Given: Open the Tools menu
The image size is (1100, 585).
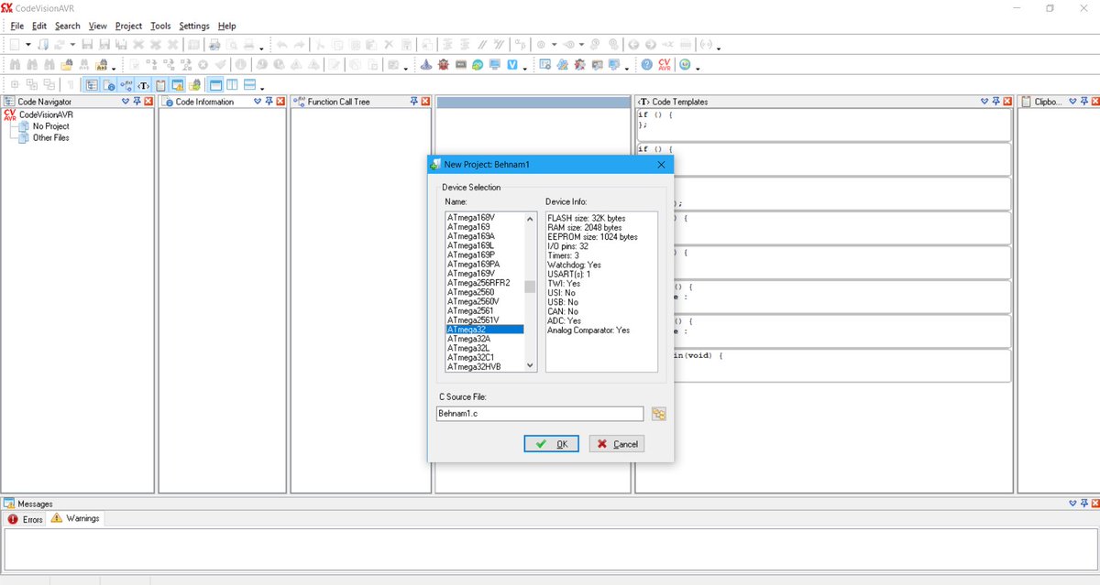Looking at the screenshot, I should [x=160, y=26].
